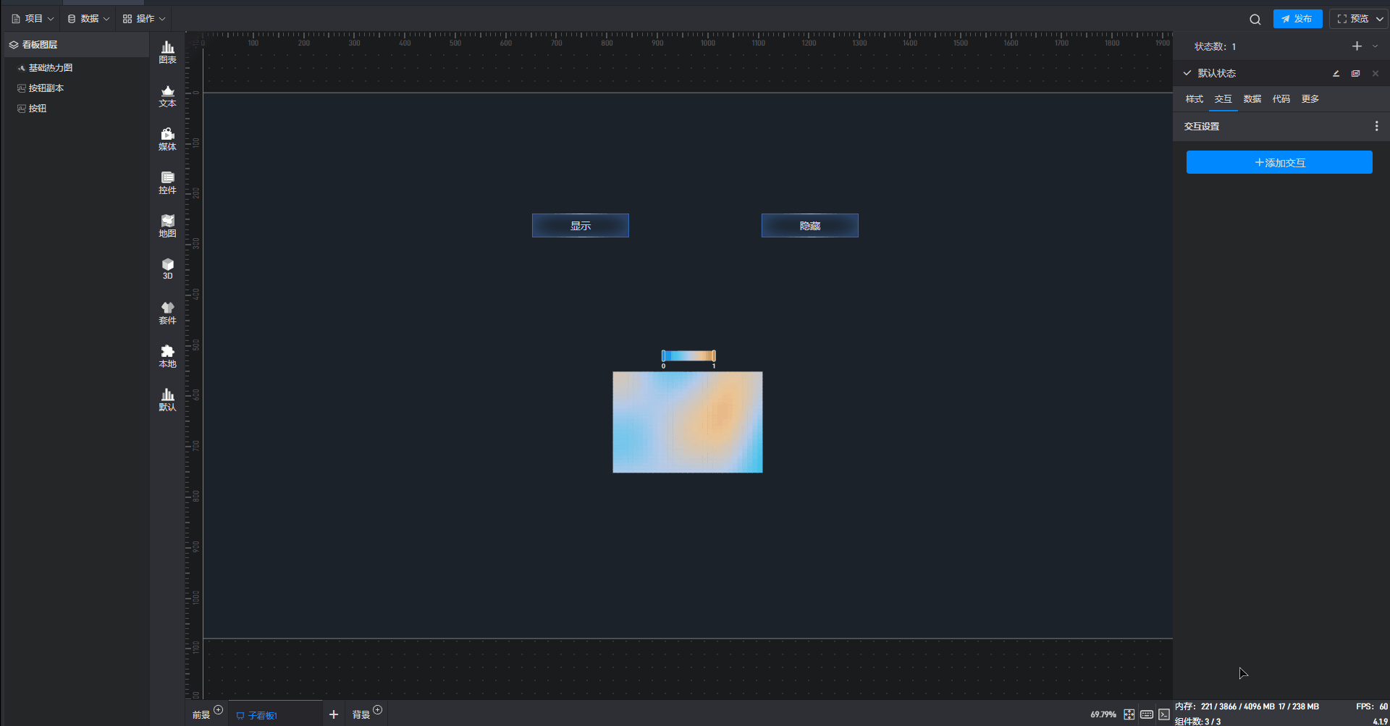Toggle the 默认状态 checkmark
The image size is (1390, 726).
[1187, 73]
